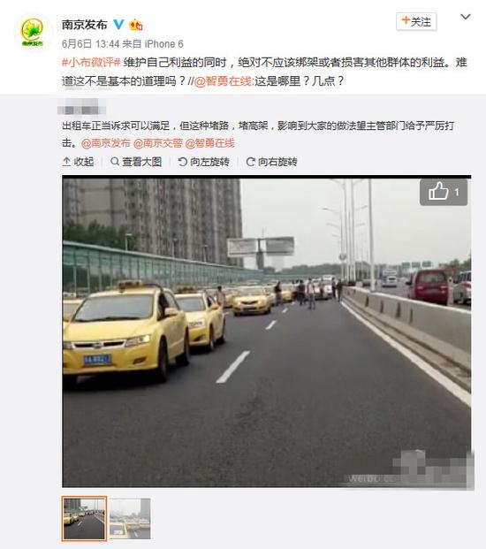Image resolution: width=486 pixels, height=549 pixels.
Task: Click the blue verified V badge
Action: click(x=119, y=25)
